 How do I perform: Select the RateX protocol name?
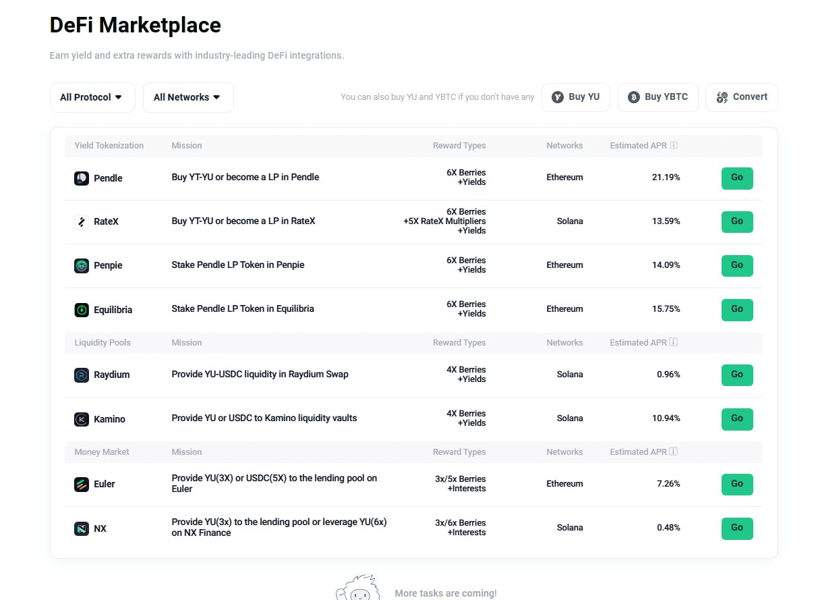[x=106, y=221]
